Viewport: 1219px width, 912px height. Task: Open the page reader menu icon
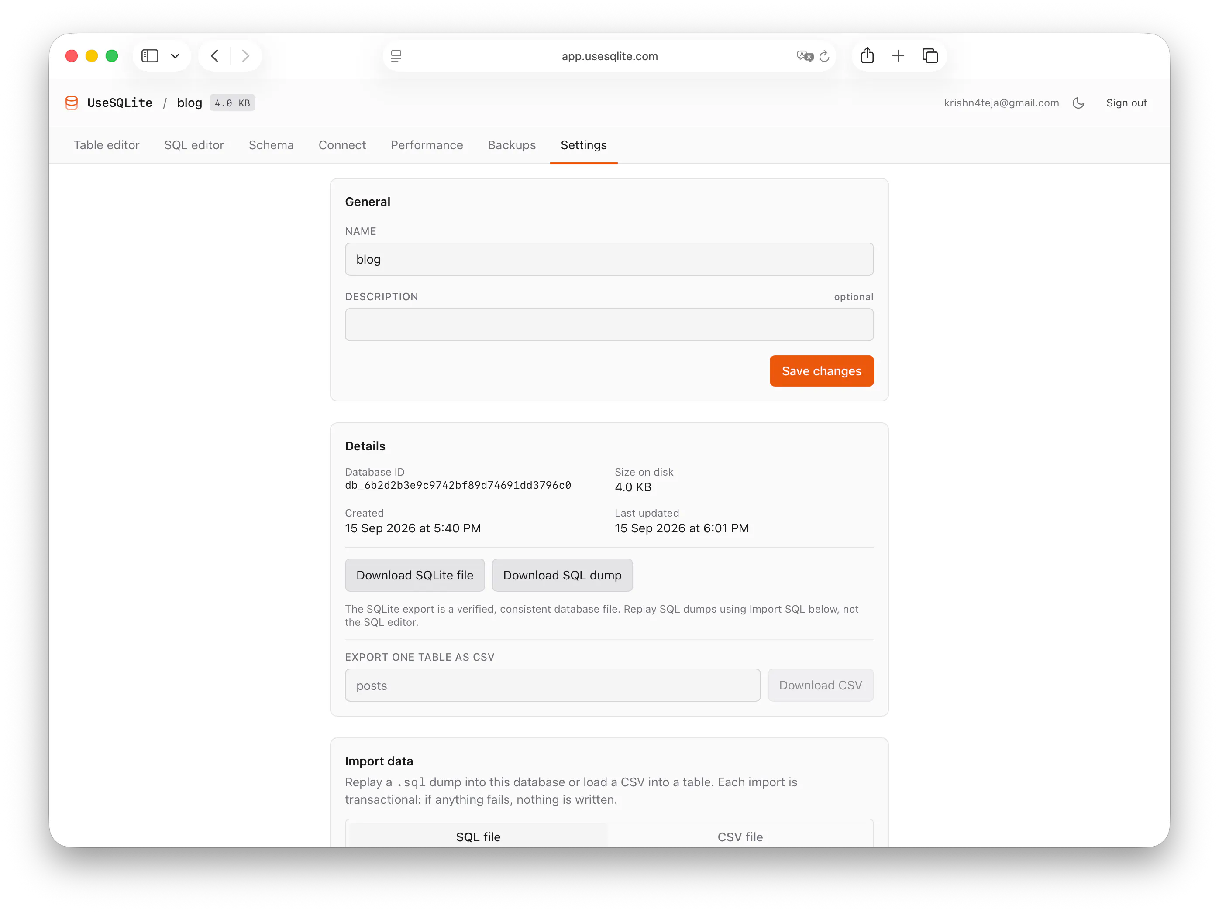point(396,55)
